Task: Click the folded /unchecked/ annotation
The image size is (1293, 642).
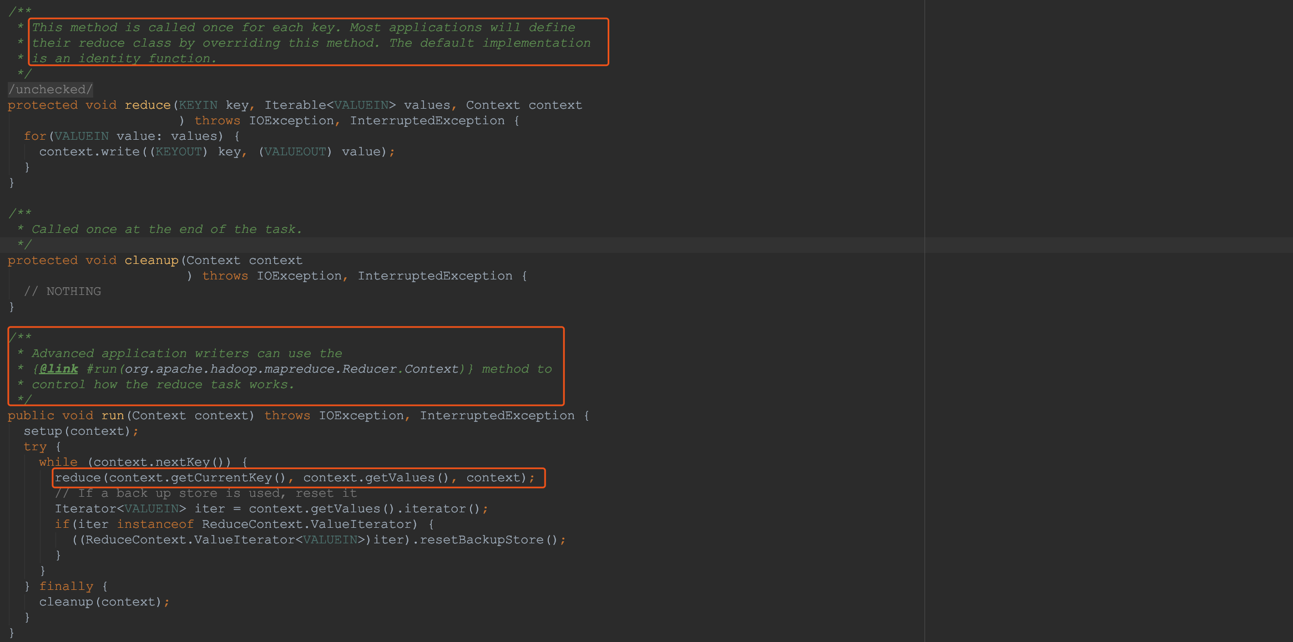Action: (50, 89)
